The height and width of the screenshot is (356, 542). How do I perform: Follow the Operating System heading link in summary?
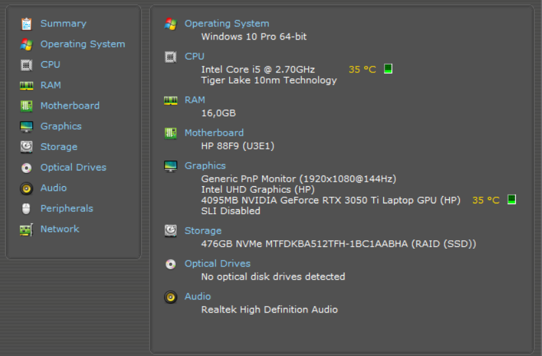[227, 24]
